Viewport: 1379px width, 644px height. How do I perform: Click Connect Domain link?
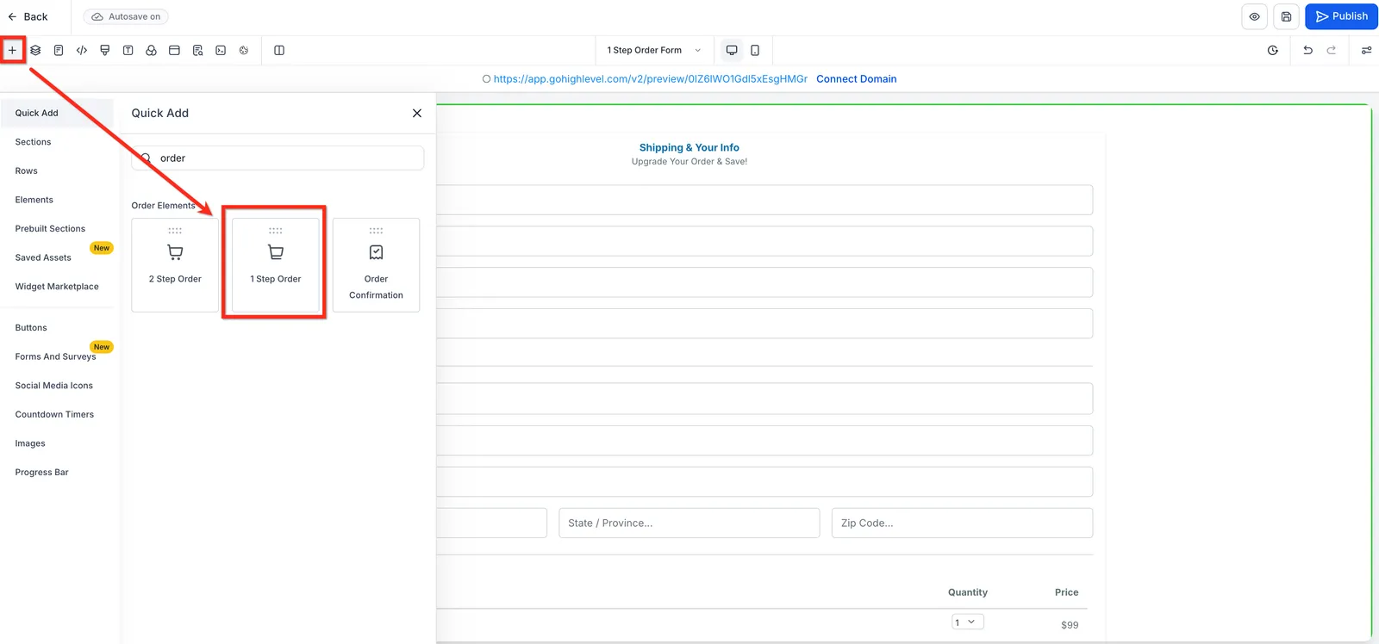click(x=857, y=78)
